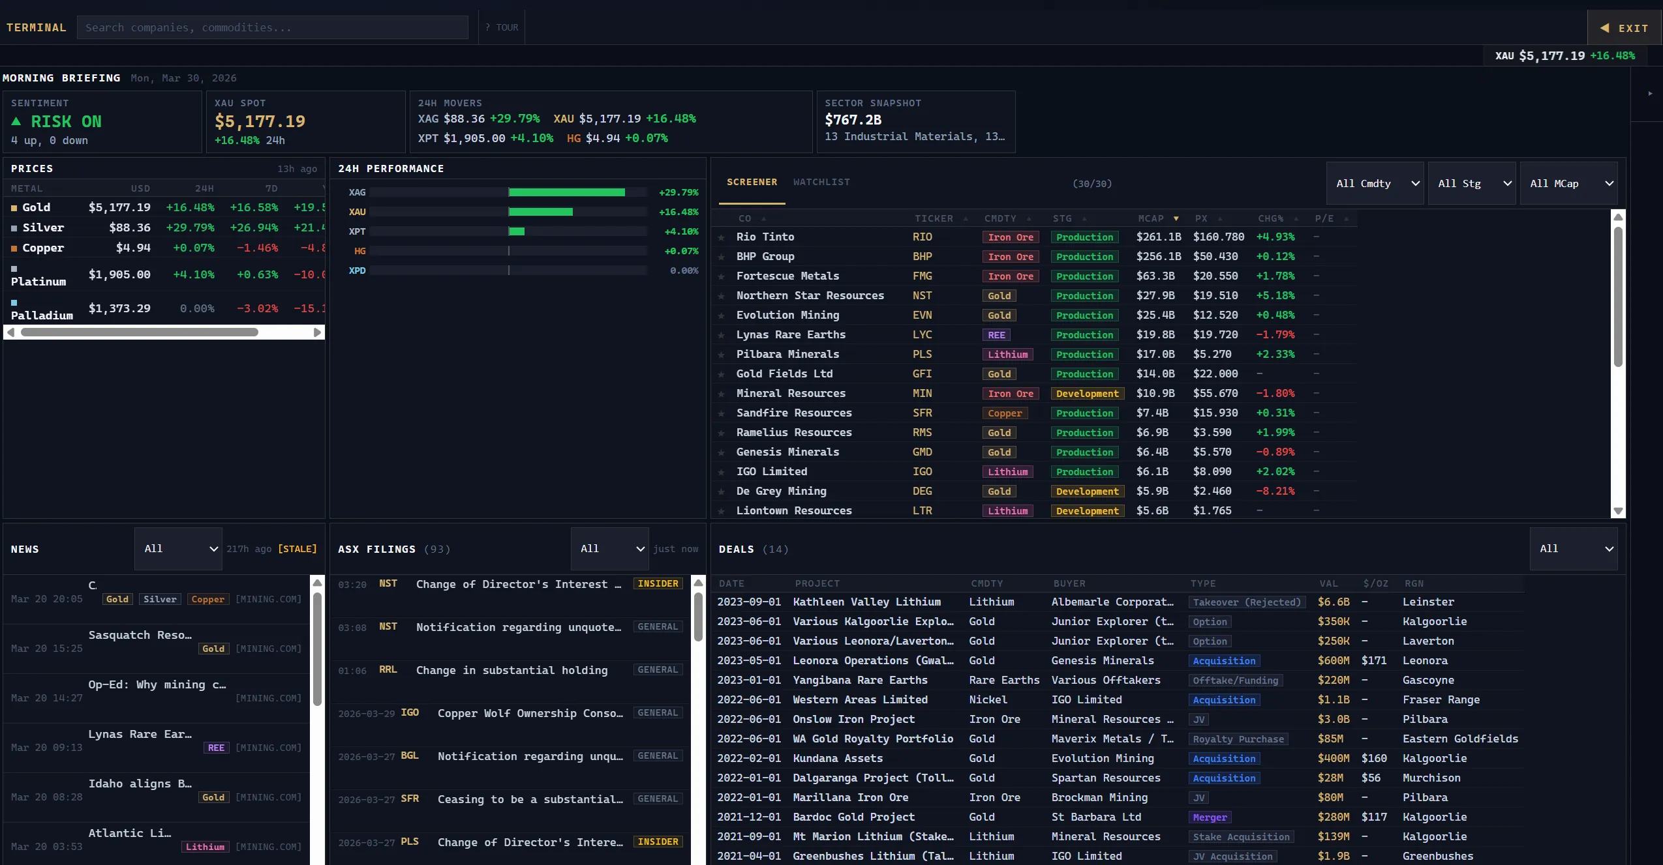Screen dimensions: 1663x865
Task: Click the EXIT back arrow icon
Action: 1604,28
